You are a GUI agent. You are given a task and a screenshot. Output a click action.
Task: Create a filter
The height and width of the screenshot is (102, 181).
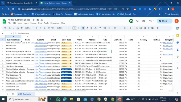click(x=149, y=28)
